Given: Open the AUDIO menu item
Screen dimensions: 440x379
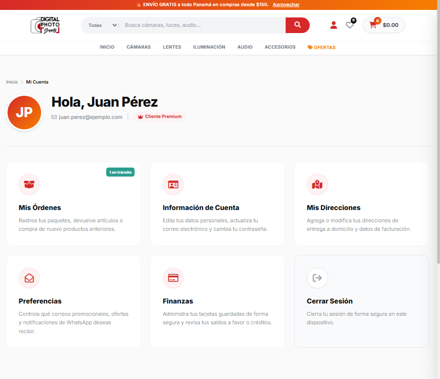Looking at the screenshot, I should click(245, 47).
